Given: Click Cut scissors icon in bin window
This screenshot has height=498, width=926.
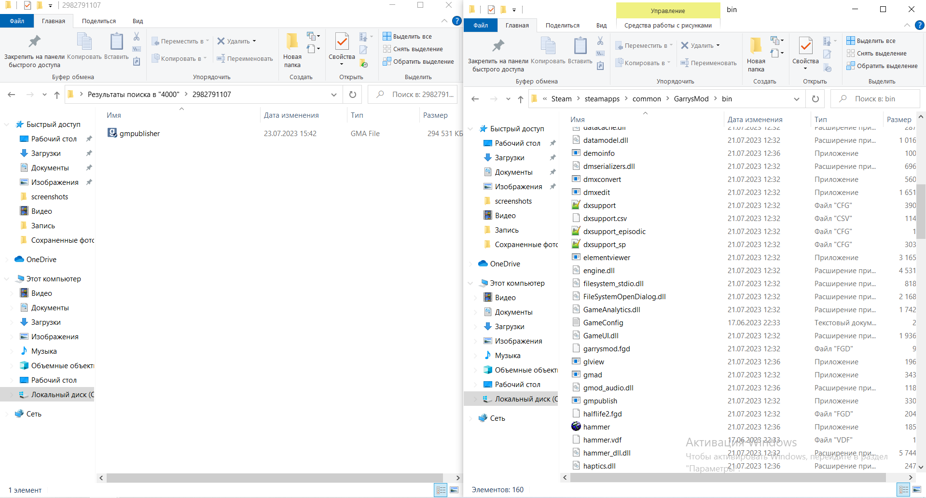Looking at the screenshot, I should (600, 41).
